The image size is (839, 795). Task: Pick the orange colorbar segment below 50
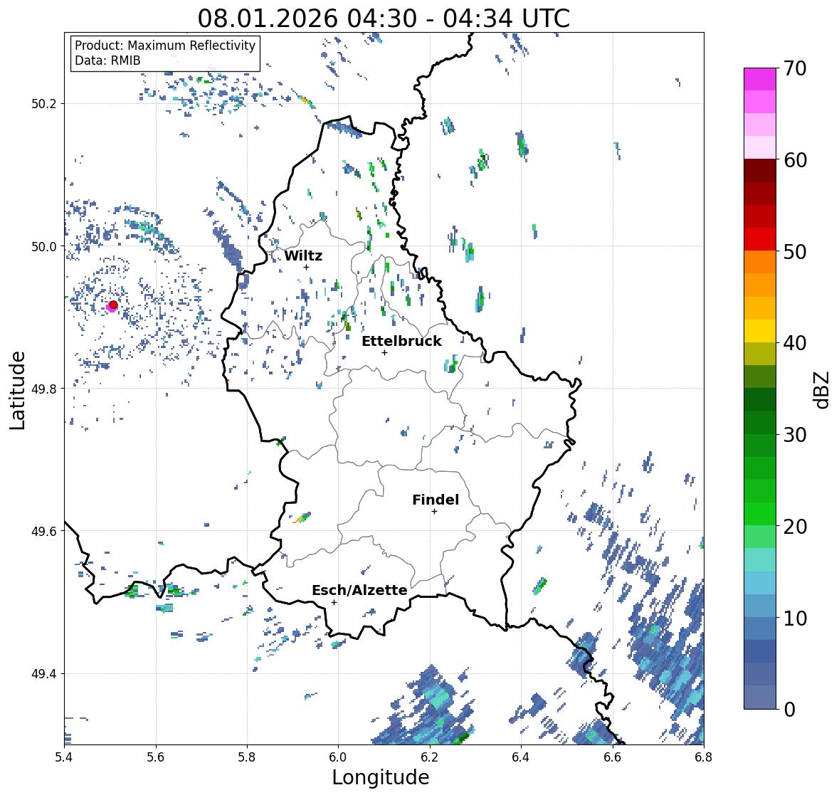[x=760, y=262]
